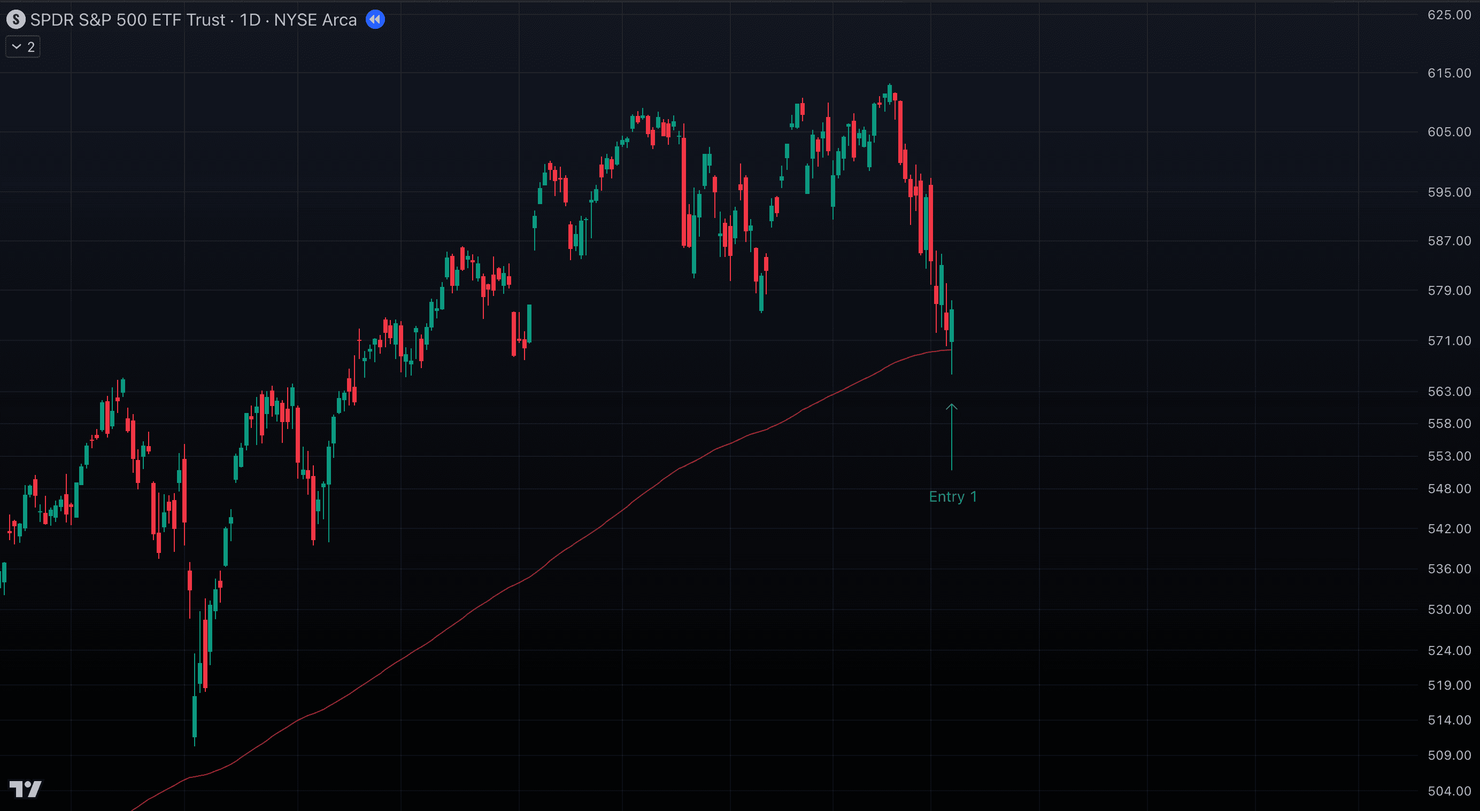1480x811 pixels.
Task: Click the 504.00 price scale label
Action: coord(1449,791)
